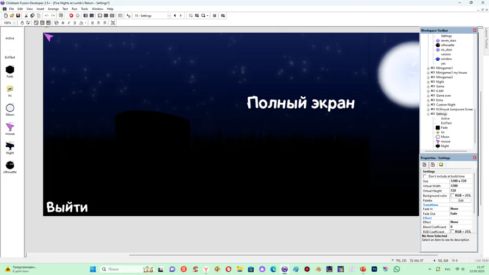Collapse the Settings frame node

(428, 114)
